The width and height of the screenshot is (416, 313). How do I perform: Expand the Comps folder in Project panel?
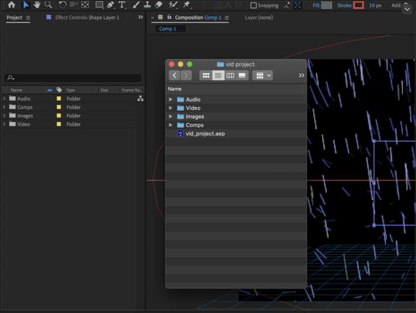[4, 107]
